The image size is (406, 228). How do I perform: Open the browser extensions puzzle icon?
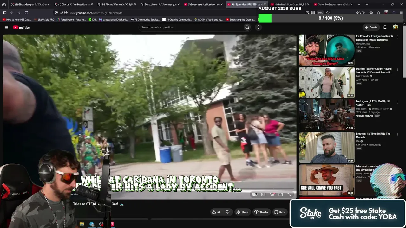378,13
